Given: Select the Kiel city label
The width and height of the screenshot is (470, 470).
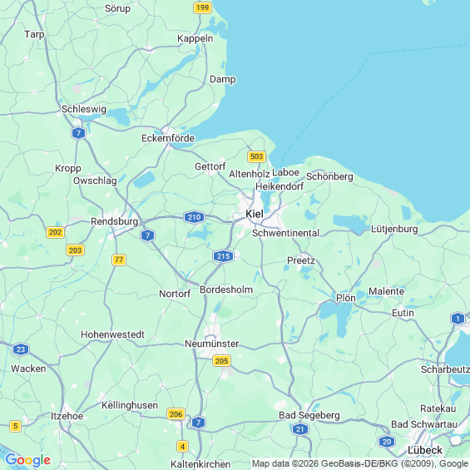Looking at the screenshot, I should pyautogui.click(x=255, y=214).
